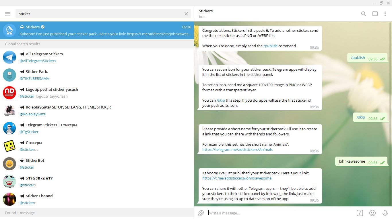Restore down the Telegram window
Viewport: 392px width, 219px height.
tap(381, 3)
